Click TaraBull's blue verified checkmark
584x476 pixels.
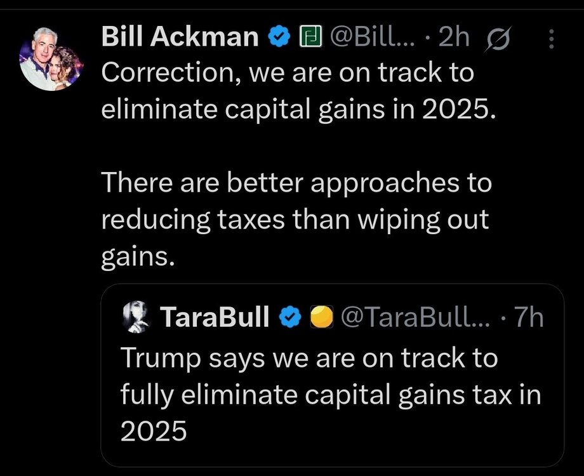[291, 317]
